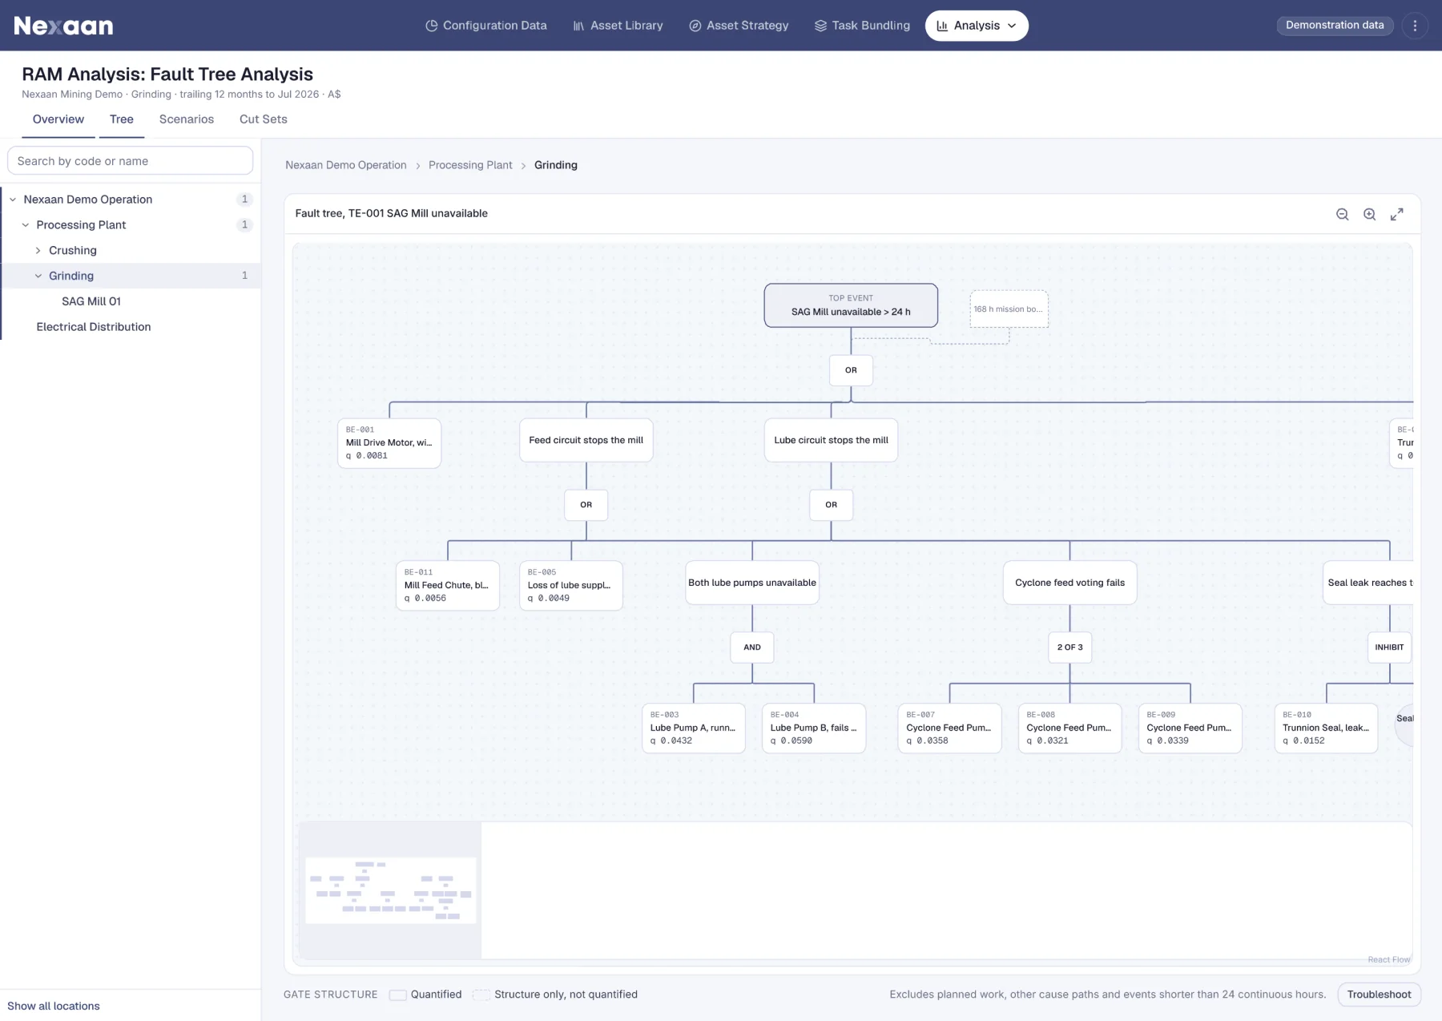Click the AND gate

pos(752,648)
